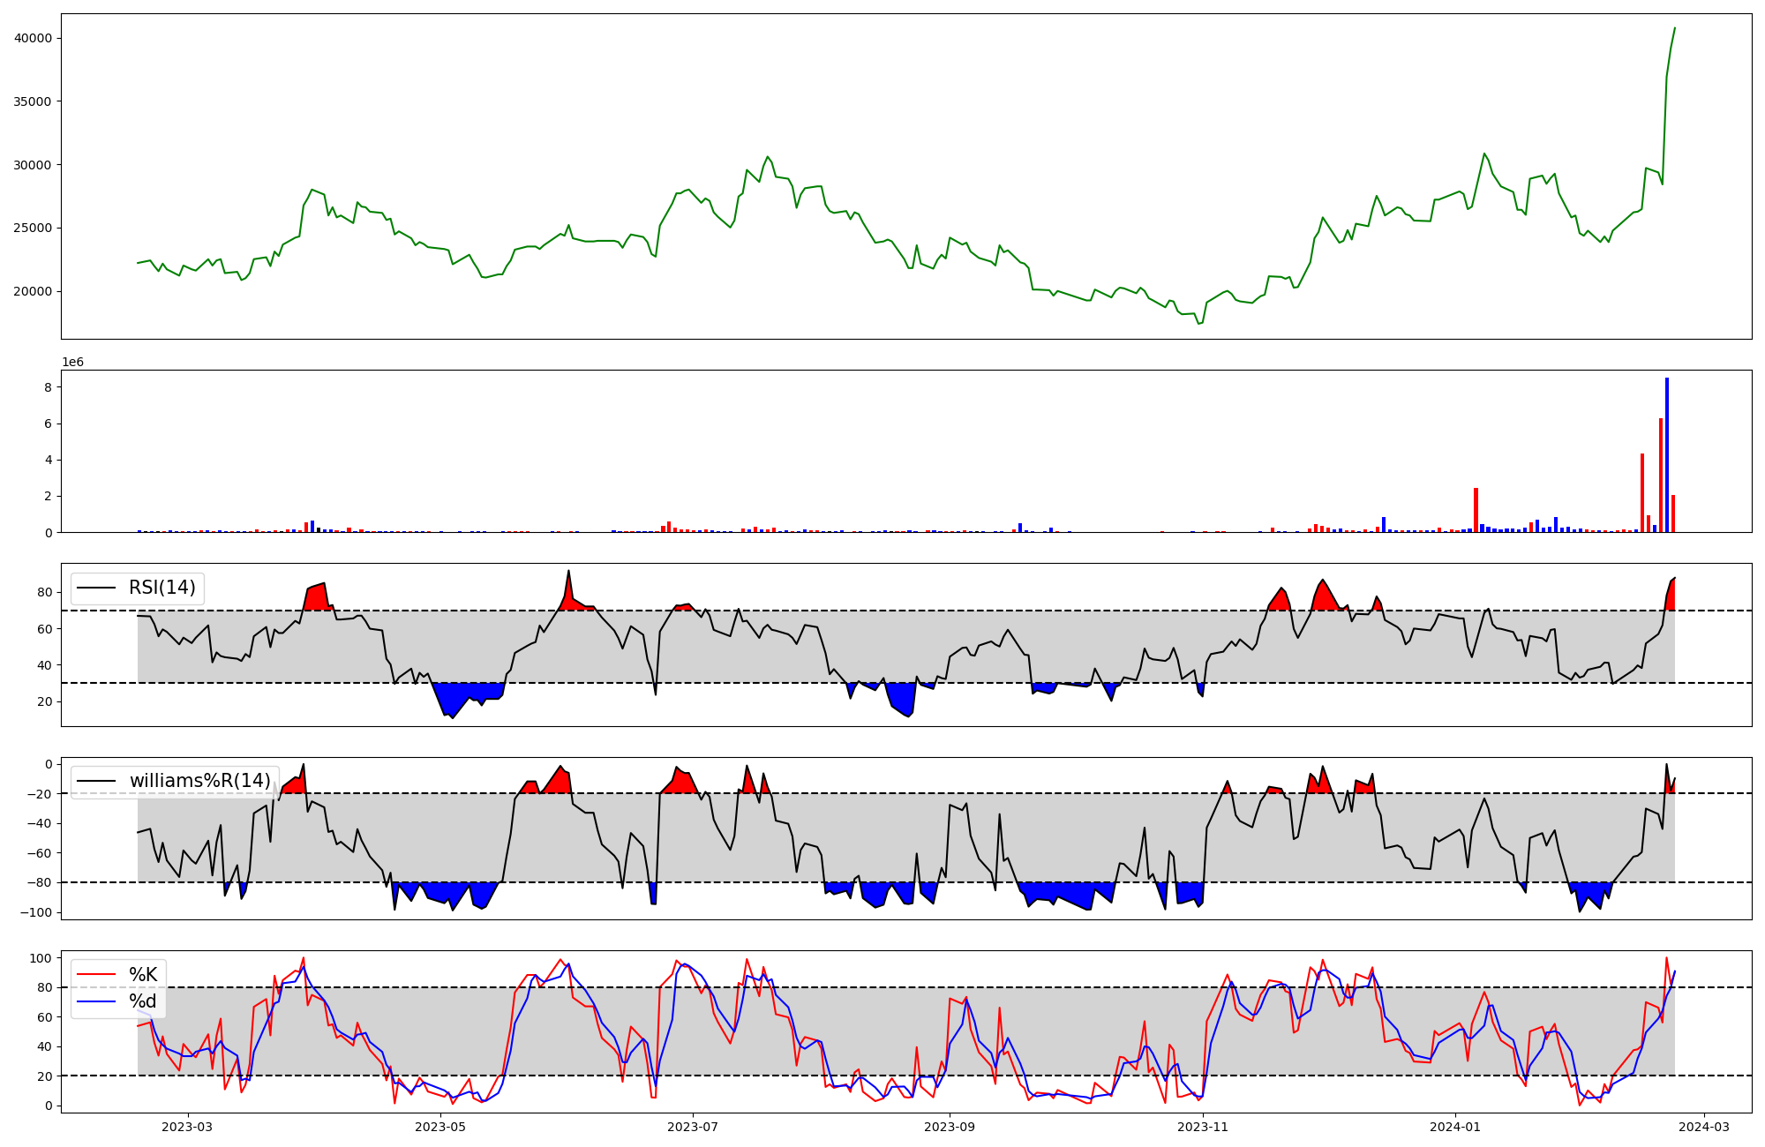This screenshot has height=1147, width=1765.
Task: Click the RSI(14) legend label
Action: pyautogui.click(x=161, y=588)
